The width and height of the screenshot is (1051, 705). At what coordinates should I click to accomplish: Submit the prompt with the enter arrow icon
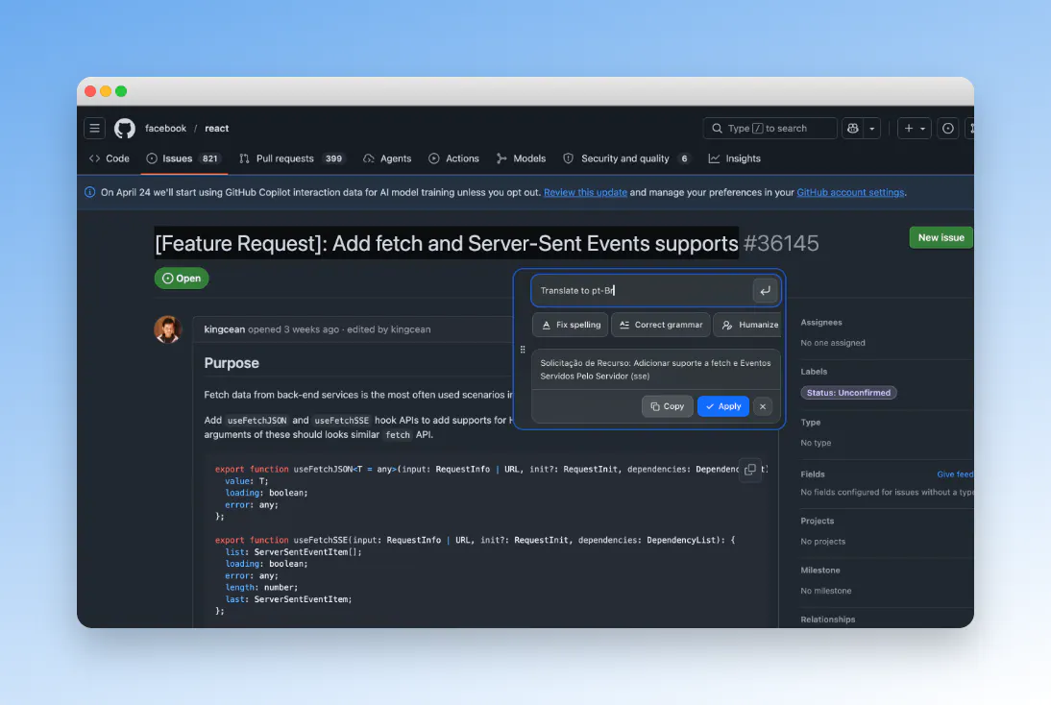coord(765,291)
